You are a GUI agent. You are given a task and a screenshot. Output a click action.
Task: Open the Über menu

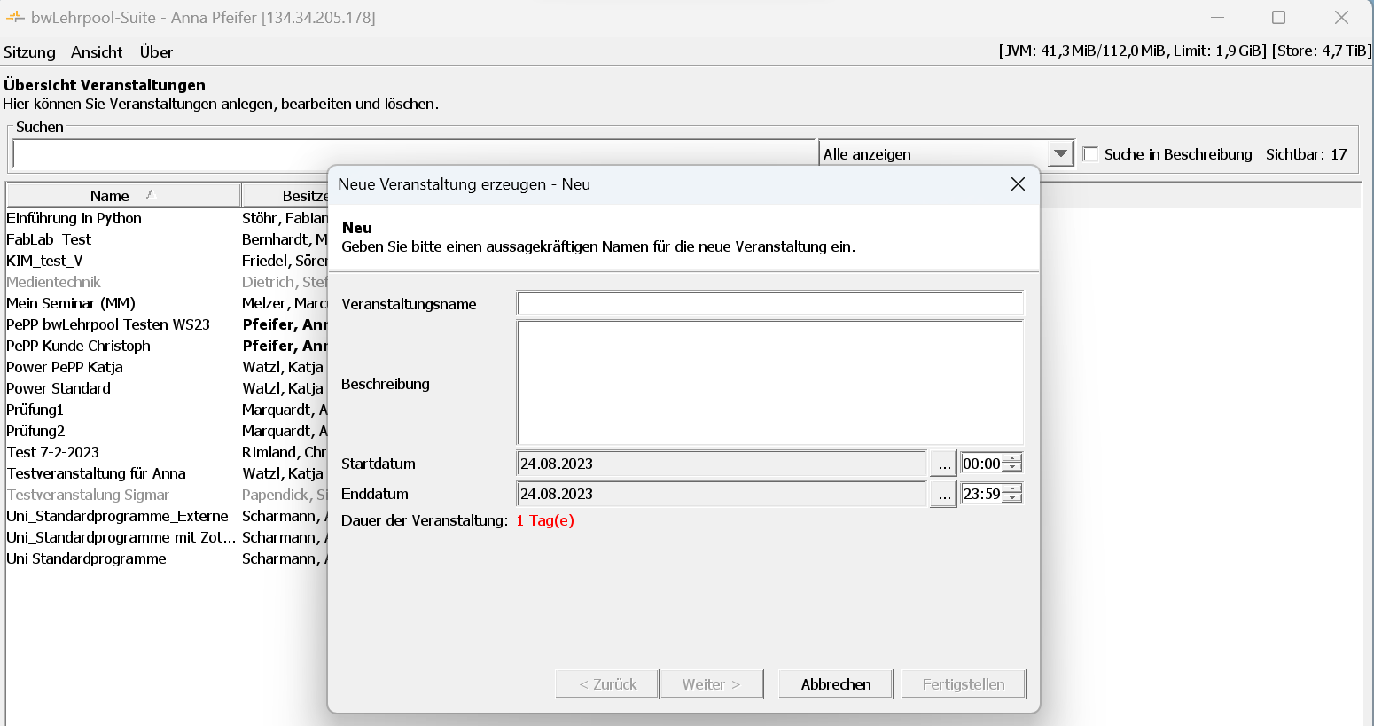pos(156,52)
